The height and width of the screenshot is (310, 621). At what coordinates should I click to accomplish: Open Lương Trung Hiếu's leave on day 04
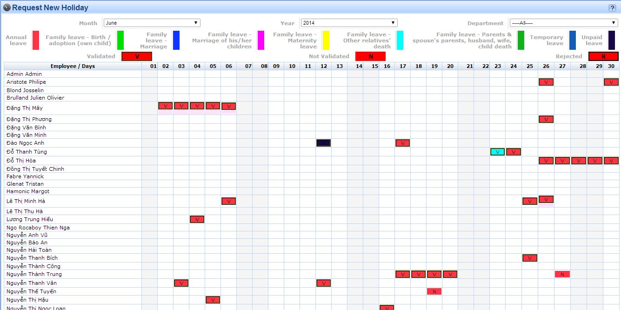[x=197, y=219]
